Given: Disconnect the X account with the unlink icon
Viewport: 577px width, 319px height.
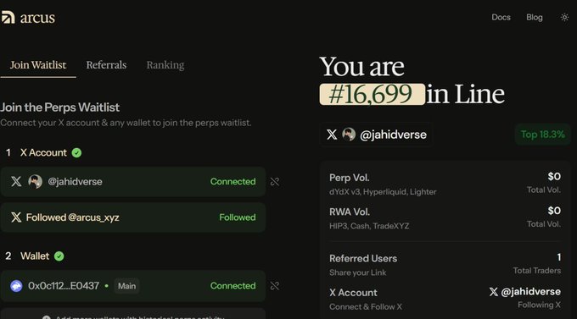Looking at the screenshot, I should click(x=275, y=182).
